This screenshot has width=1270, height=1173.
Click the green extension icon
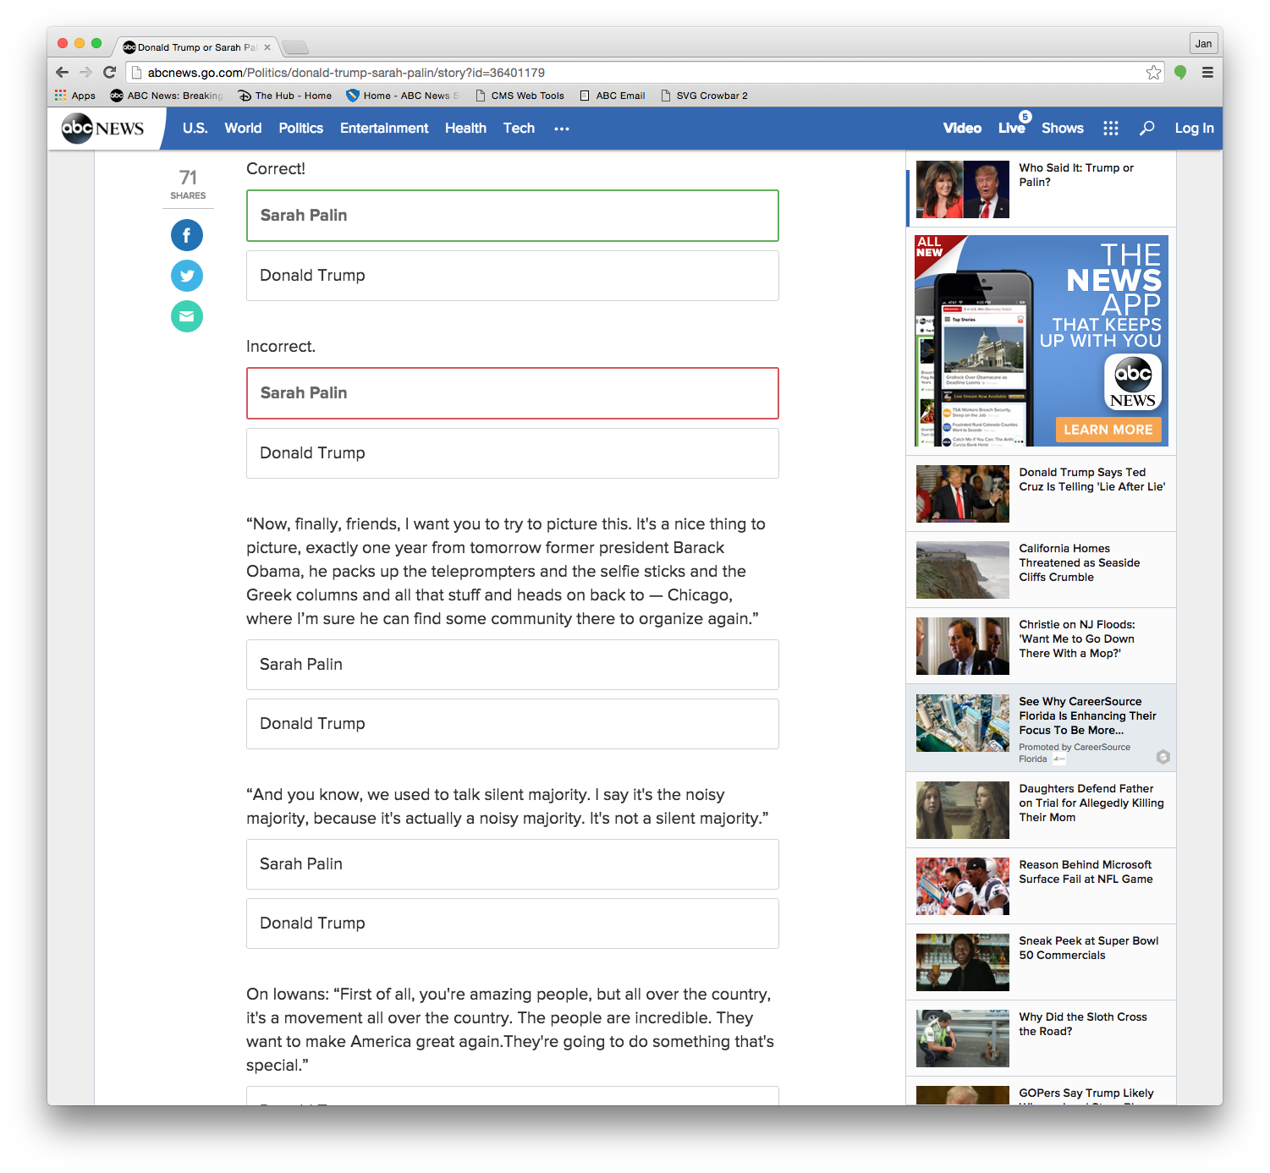point(1180,73)
